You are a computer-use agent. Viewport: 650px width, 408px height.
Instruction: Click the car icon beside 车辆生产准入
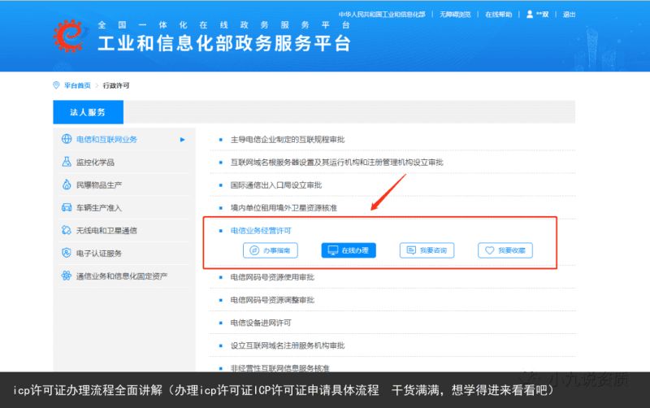click(x=67, y=207)
